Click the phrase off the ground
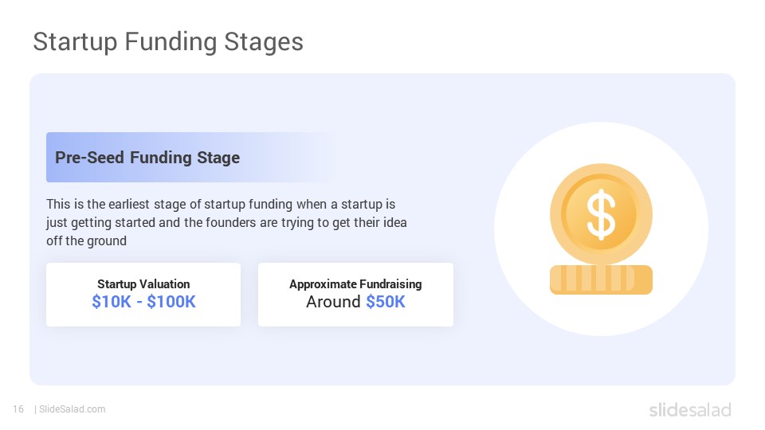The width and height of the screenshot is (765, 430). click(x=86, y=240)
